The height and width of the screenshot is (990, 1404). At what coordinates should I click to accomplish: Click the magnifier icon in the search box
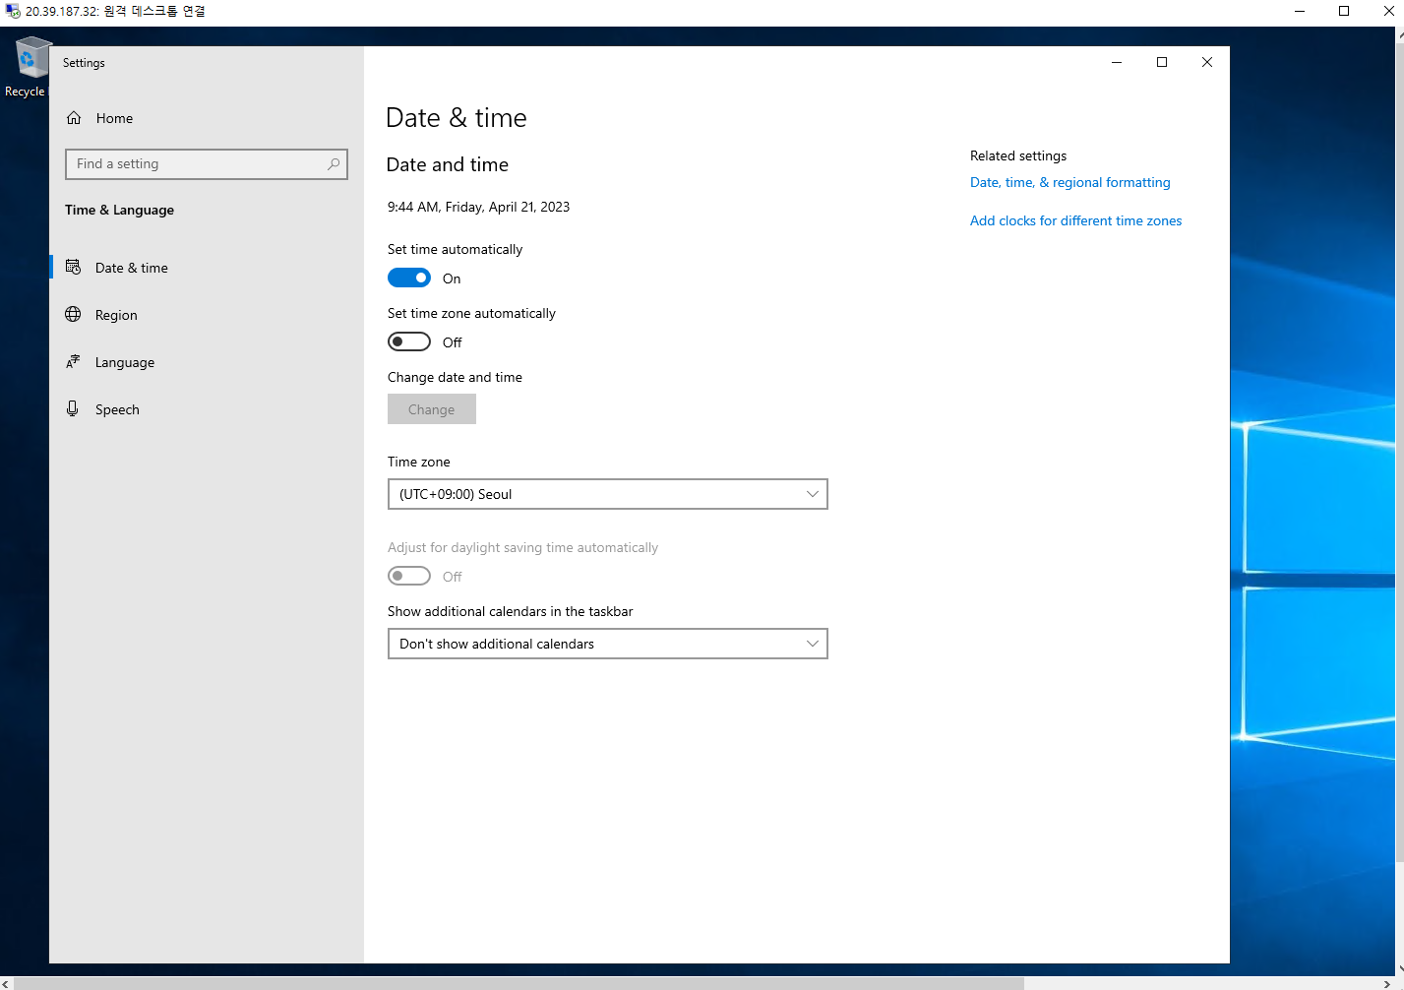pyautogui.click(x=334, y=164)
